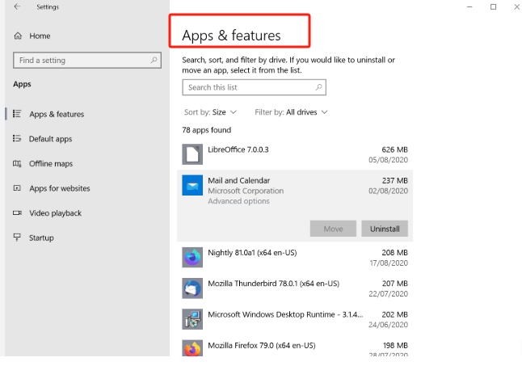The width and height of the screenshot is (522, 366).
Task: Click the LibreOffice app icon
Action: (x=192, y=154)
